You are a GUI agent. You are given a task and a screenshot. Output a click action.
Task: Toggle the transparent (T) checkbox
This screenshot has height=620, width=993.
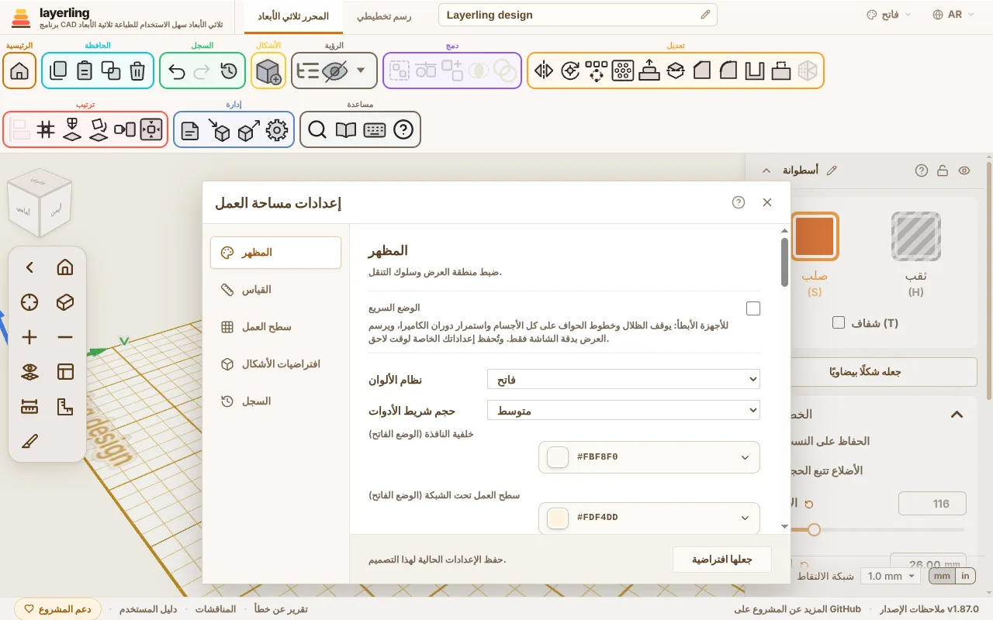coord(838,322)
